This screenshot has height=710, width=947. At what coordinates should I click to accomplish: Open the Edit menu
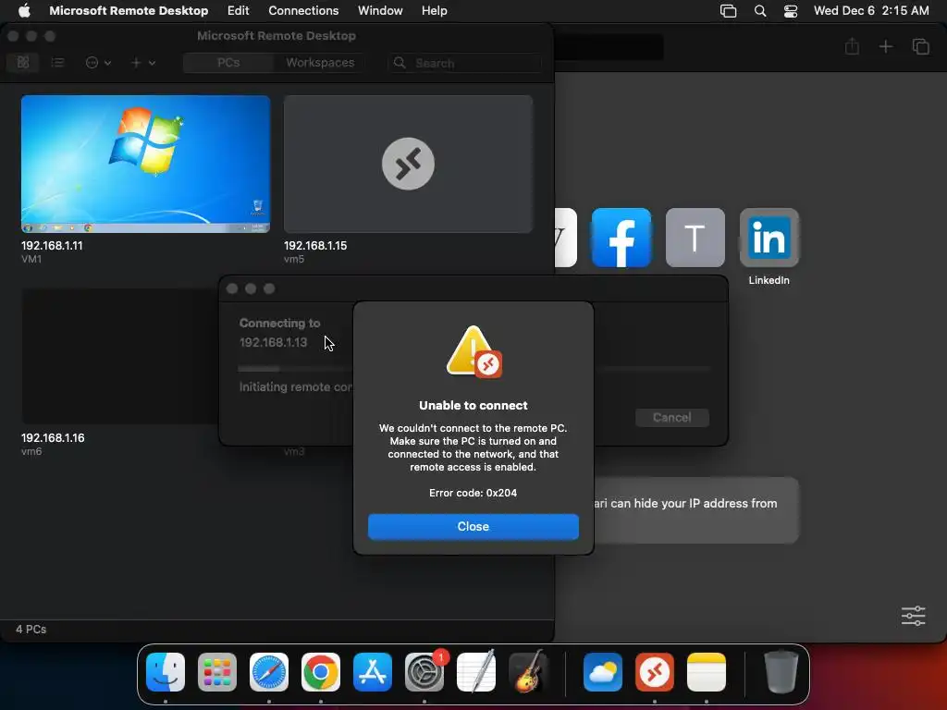pos(238,10)
